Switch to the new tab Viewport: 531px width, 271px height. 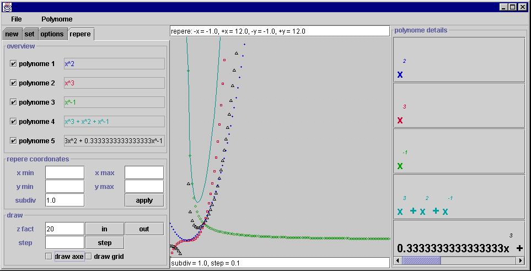coord(12,34)
